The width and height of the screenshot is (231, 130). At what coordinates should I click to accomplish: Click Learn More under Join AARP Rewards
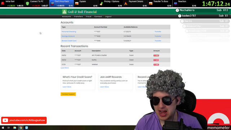[104, 87]
